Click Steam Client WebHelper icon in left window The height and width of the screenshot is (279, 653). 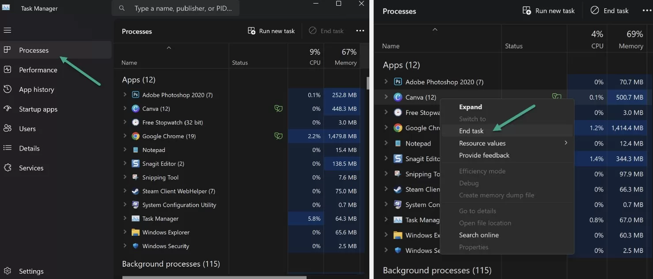pyautogui.click(x=136, y=191)
